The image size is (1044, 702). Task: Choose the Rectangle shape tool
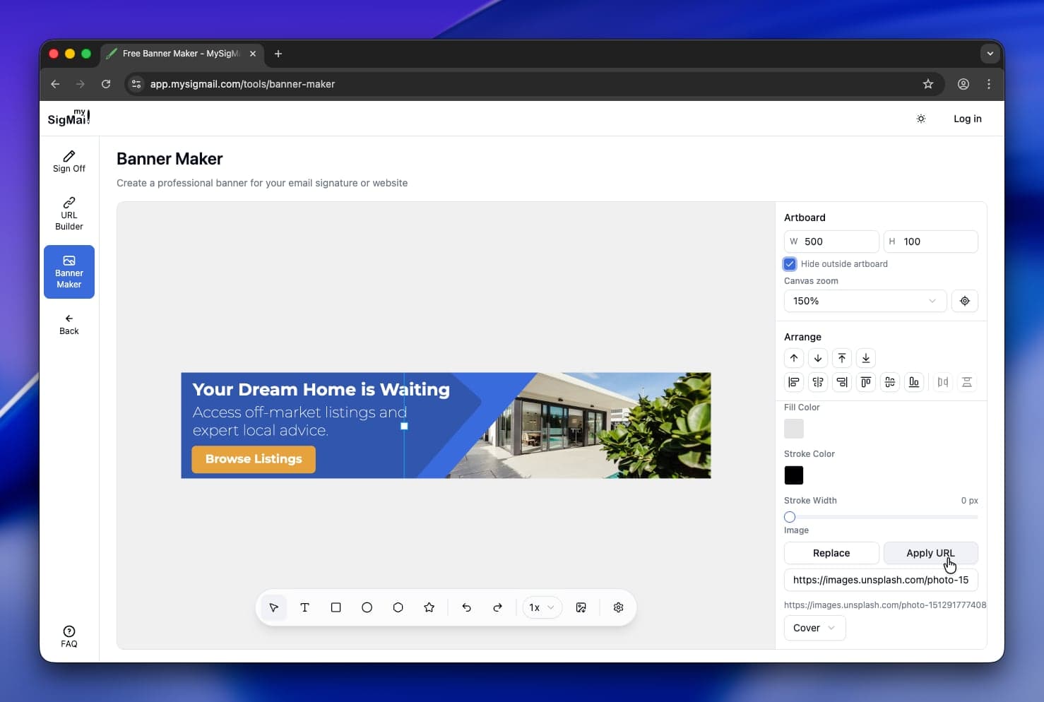click(336, 607)
